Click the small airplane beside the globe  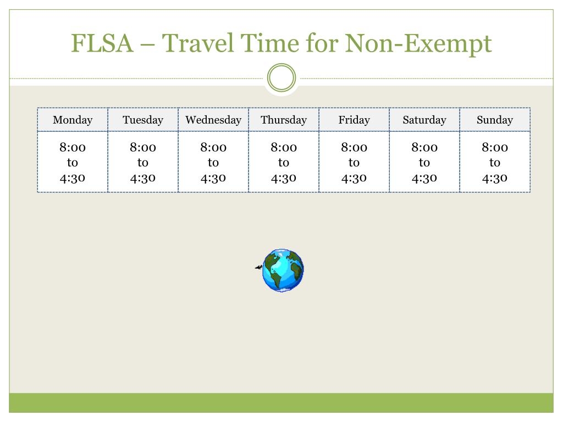pyautogui.click(x=258, y=267)
